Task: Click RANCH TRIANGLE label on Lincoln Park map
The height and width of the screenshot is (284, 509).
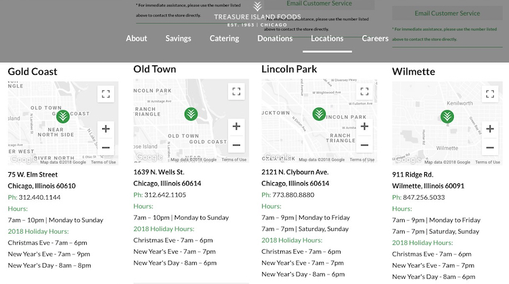Action: 341,138
